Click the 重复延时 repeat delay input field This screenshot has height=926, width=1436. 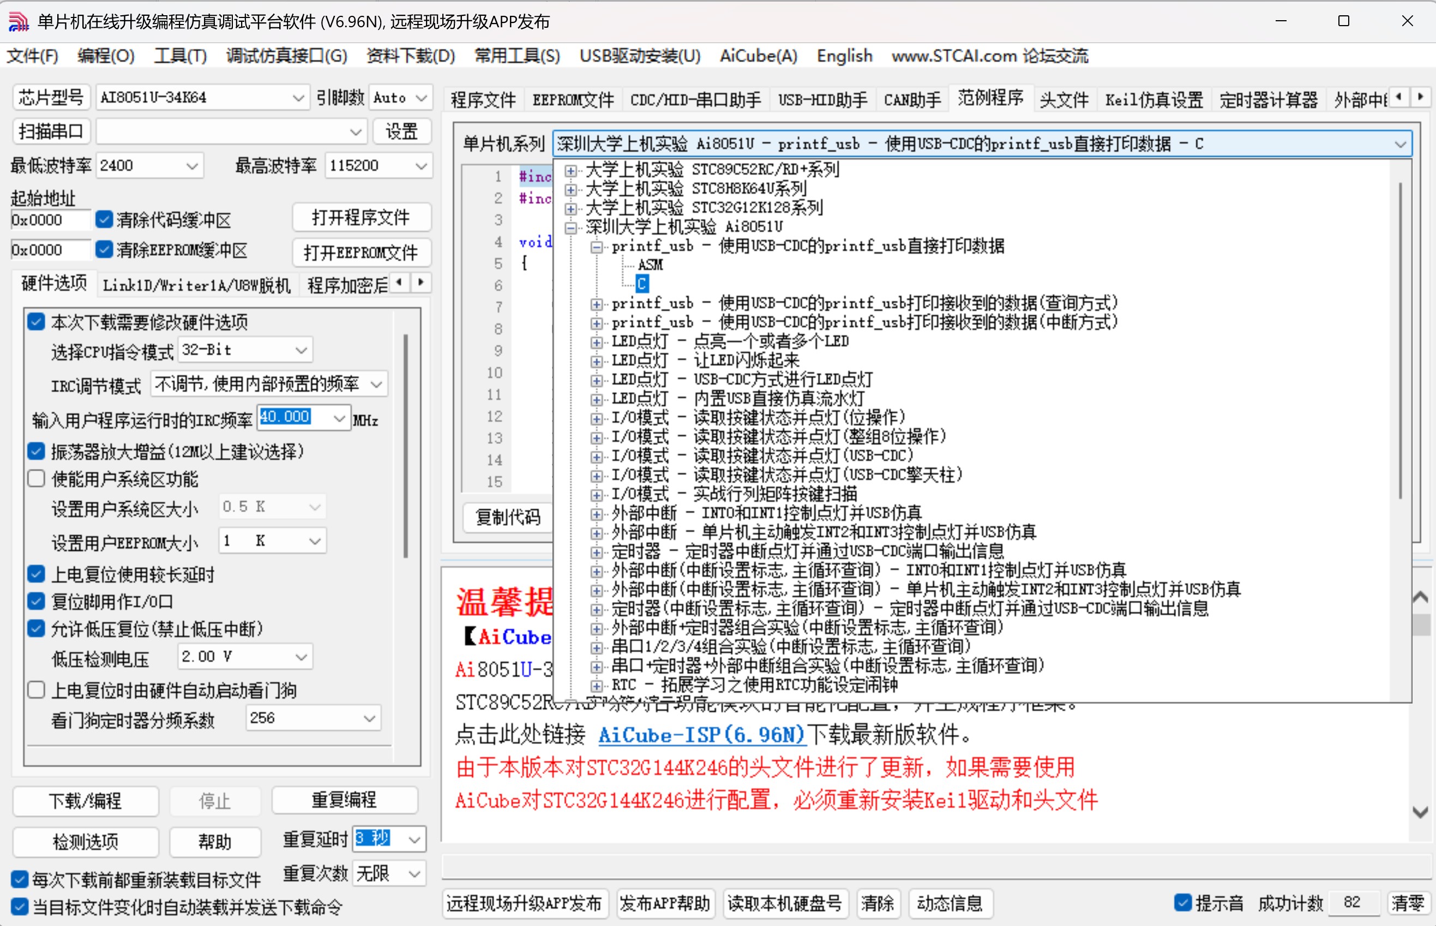point(373,839)
